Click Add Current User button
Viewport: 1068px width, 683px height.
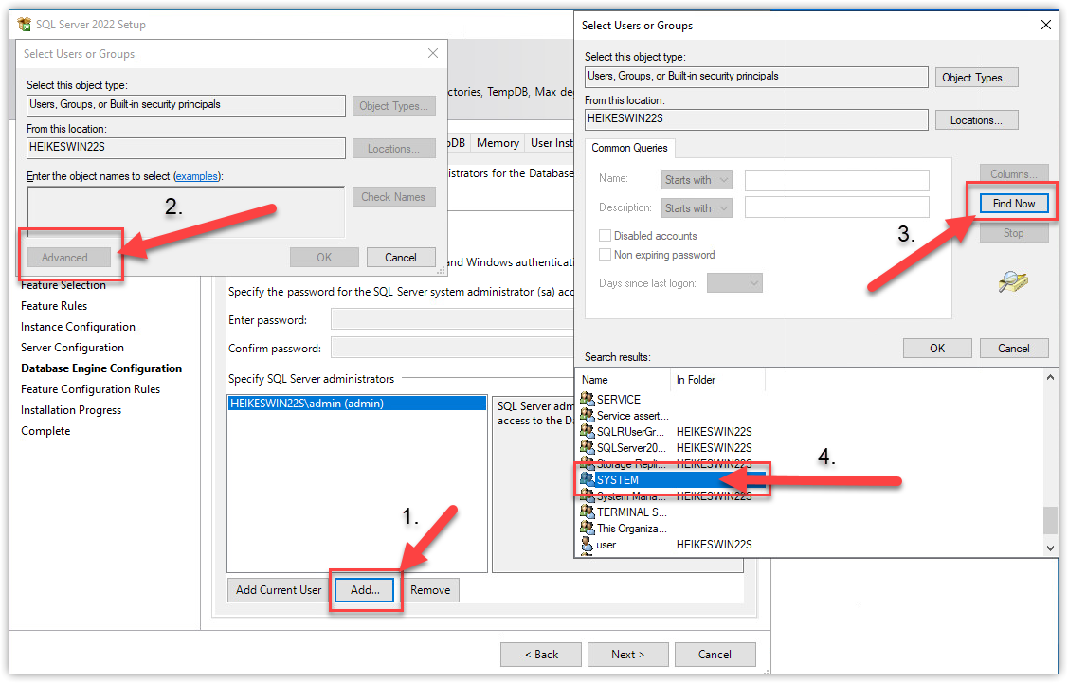click(x=279, y=590)
